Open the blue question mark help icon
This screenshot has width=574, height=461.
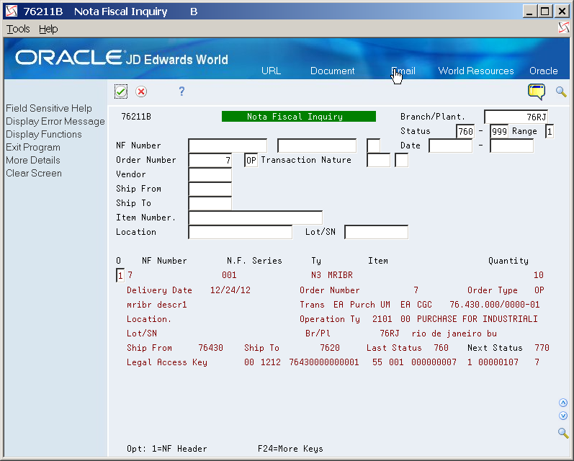tap(181, 91)
